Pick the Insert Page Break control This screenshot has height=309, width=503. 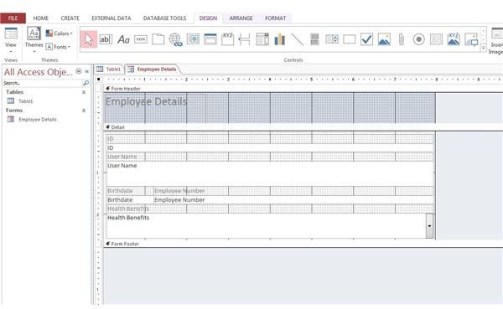pos(245,39)
